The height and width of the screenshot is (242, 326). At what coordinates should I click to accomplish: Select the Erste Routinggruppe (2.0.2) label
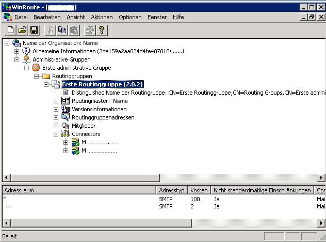coord(103,84)
